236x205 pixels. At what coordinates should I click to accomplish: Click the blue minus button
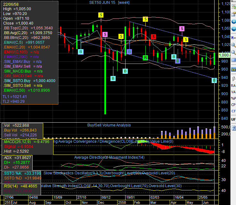click(234, 29)
